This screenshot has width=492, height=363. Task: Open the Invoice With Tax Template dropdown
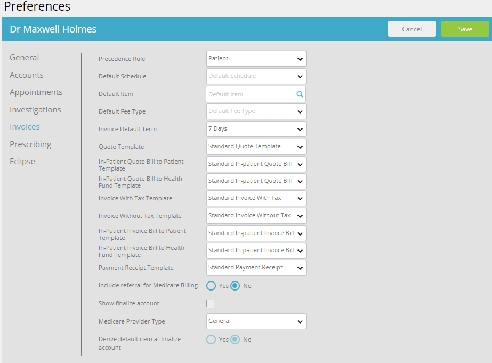click(256, 198)
